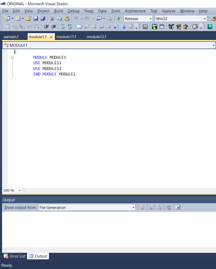Run the program with the green Start arrow
The image size is (216, 269).
tap(119, 19)
